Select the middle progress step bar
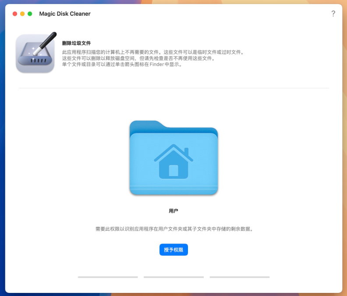This screenshot has width=347, height=296. coord(173,277)
